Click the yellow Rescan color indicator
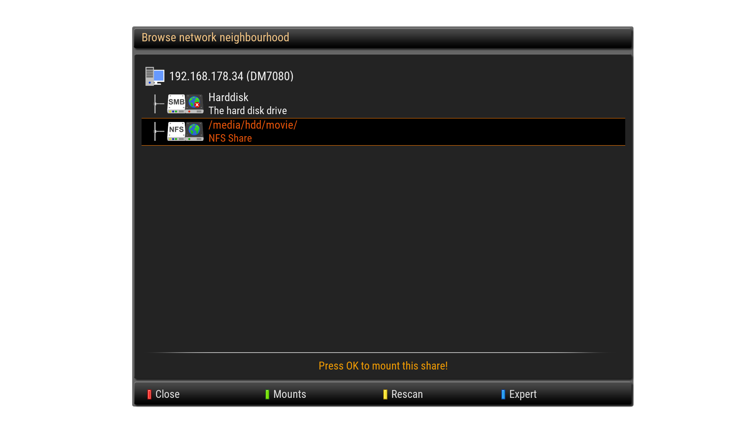 click(385, 394)
